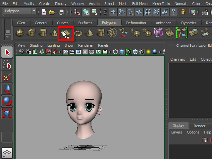This screenshot has width=212, height=159.
Task: Toggle smooth shade all in viewport
Action: point(122,52)
